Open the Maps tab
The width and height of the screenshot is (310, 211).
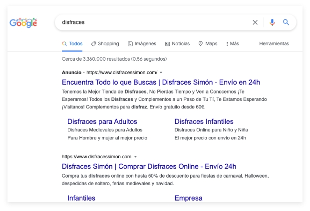click(208, 44)
